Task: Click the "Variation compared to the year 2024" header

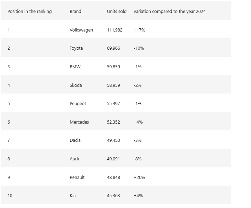Action: point(170,12)
